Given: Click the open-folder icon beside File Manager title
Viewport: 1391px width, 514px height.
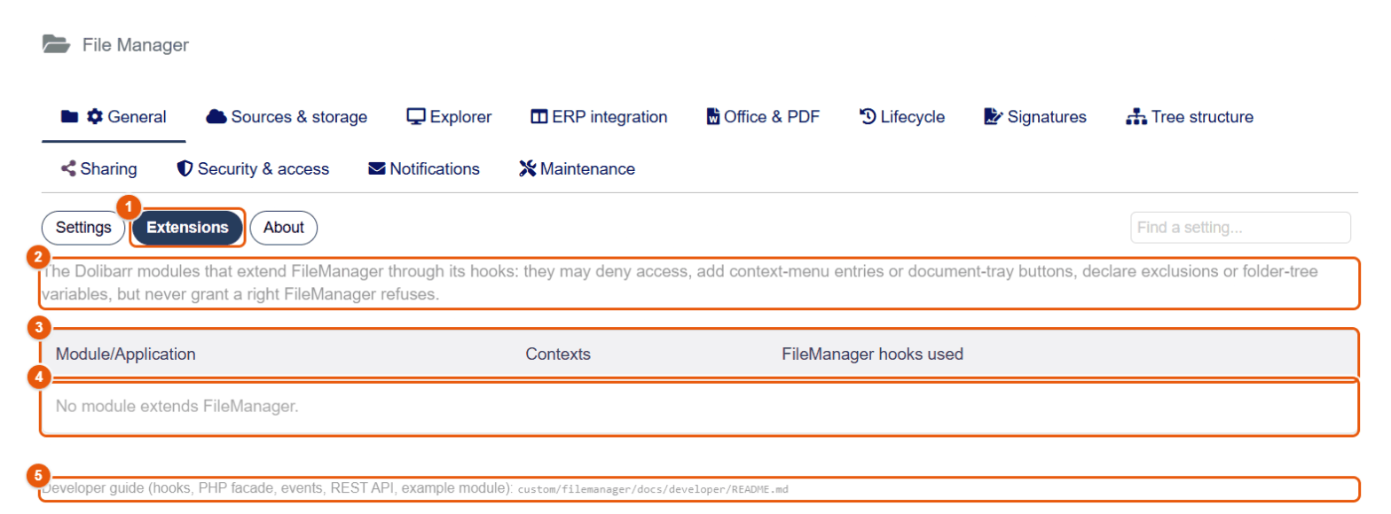Looking at the screenshot, I should (56, 44).
